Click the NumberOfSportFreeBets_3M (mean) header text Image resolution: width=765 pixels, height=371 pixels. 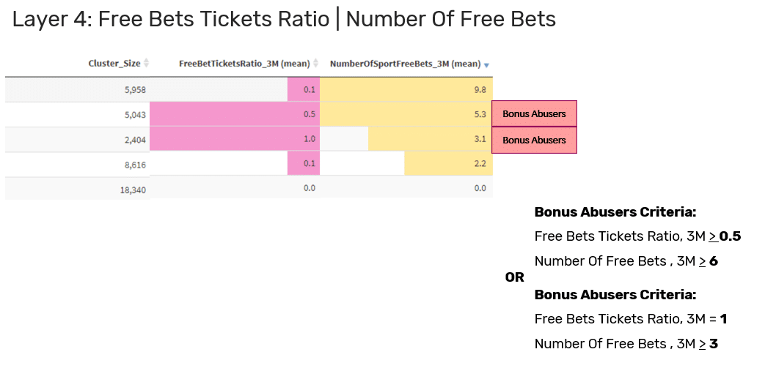[405, 64]
